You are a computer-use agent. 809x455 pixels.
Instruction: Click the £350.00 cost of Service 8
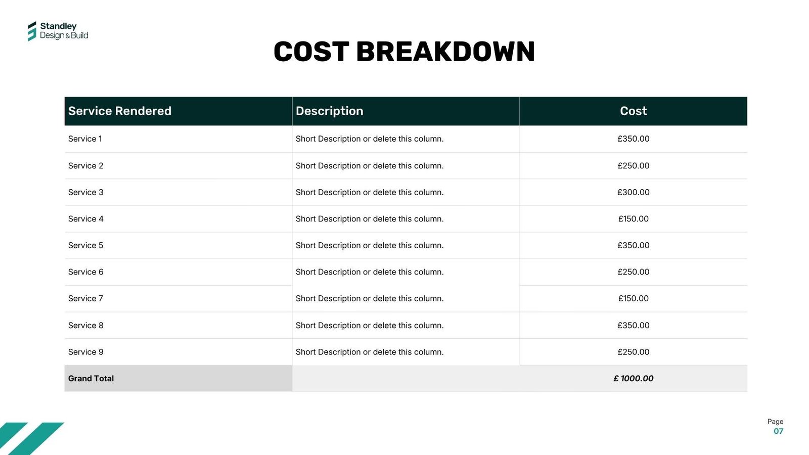point(633,326)
